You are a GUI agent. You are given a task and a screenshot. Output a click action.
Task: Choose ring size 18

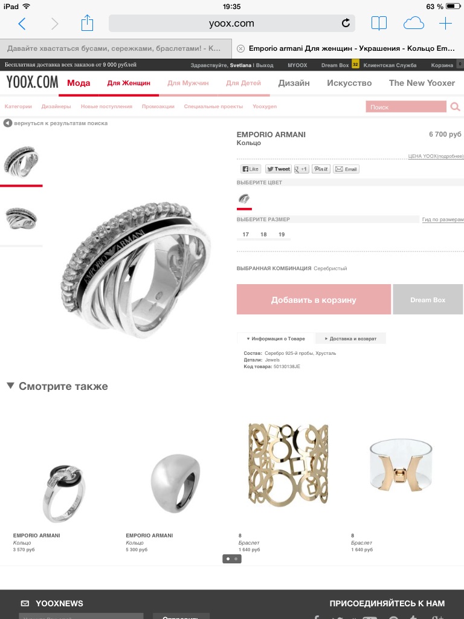click(x=263, y=235)
